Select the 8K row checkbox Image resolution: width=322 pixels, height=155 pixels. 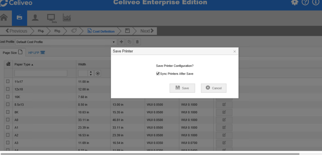[8, 112]
